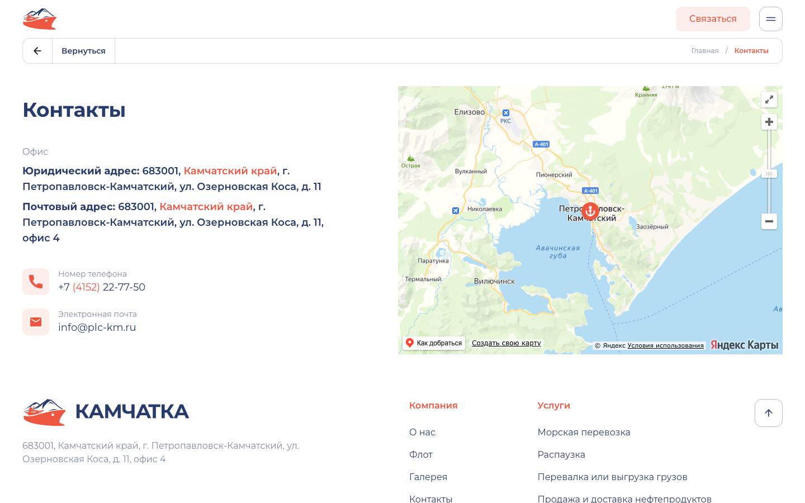Screen dimensions: 805x503
Task: Open Условия использования link
Action: pos(665,345)
